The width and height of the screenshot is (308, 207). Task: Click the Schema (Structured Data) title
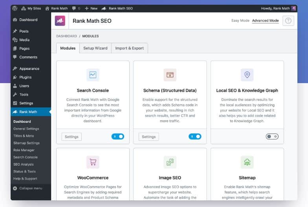point(170,91)
